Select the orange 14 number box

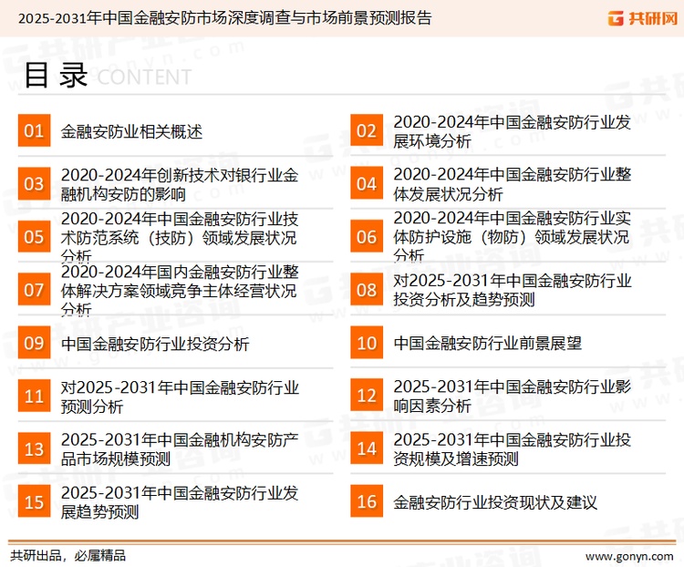point(367,448)
